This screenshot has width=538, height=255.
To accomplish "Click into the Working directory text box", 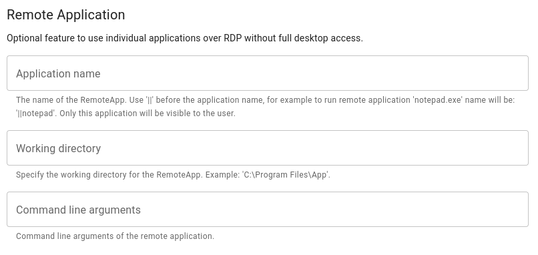I will pos(267,148).
